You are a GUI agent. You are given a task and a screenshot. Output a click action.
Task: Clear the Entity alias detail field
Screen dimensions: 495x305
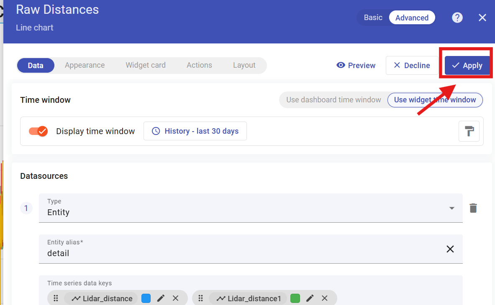click(x=450, y=249)
